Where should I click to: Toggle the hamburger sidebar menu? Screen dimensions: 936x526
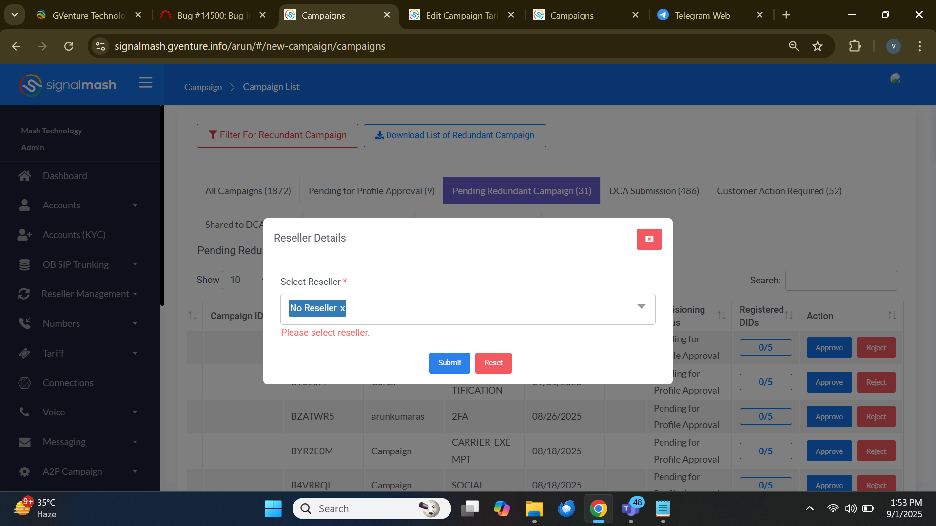click(x=145, y=83)
